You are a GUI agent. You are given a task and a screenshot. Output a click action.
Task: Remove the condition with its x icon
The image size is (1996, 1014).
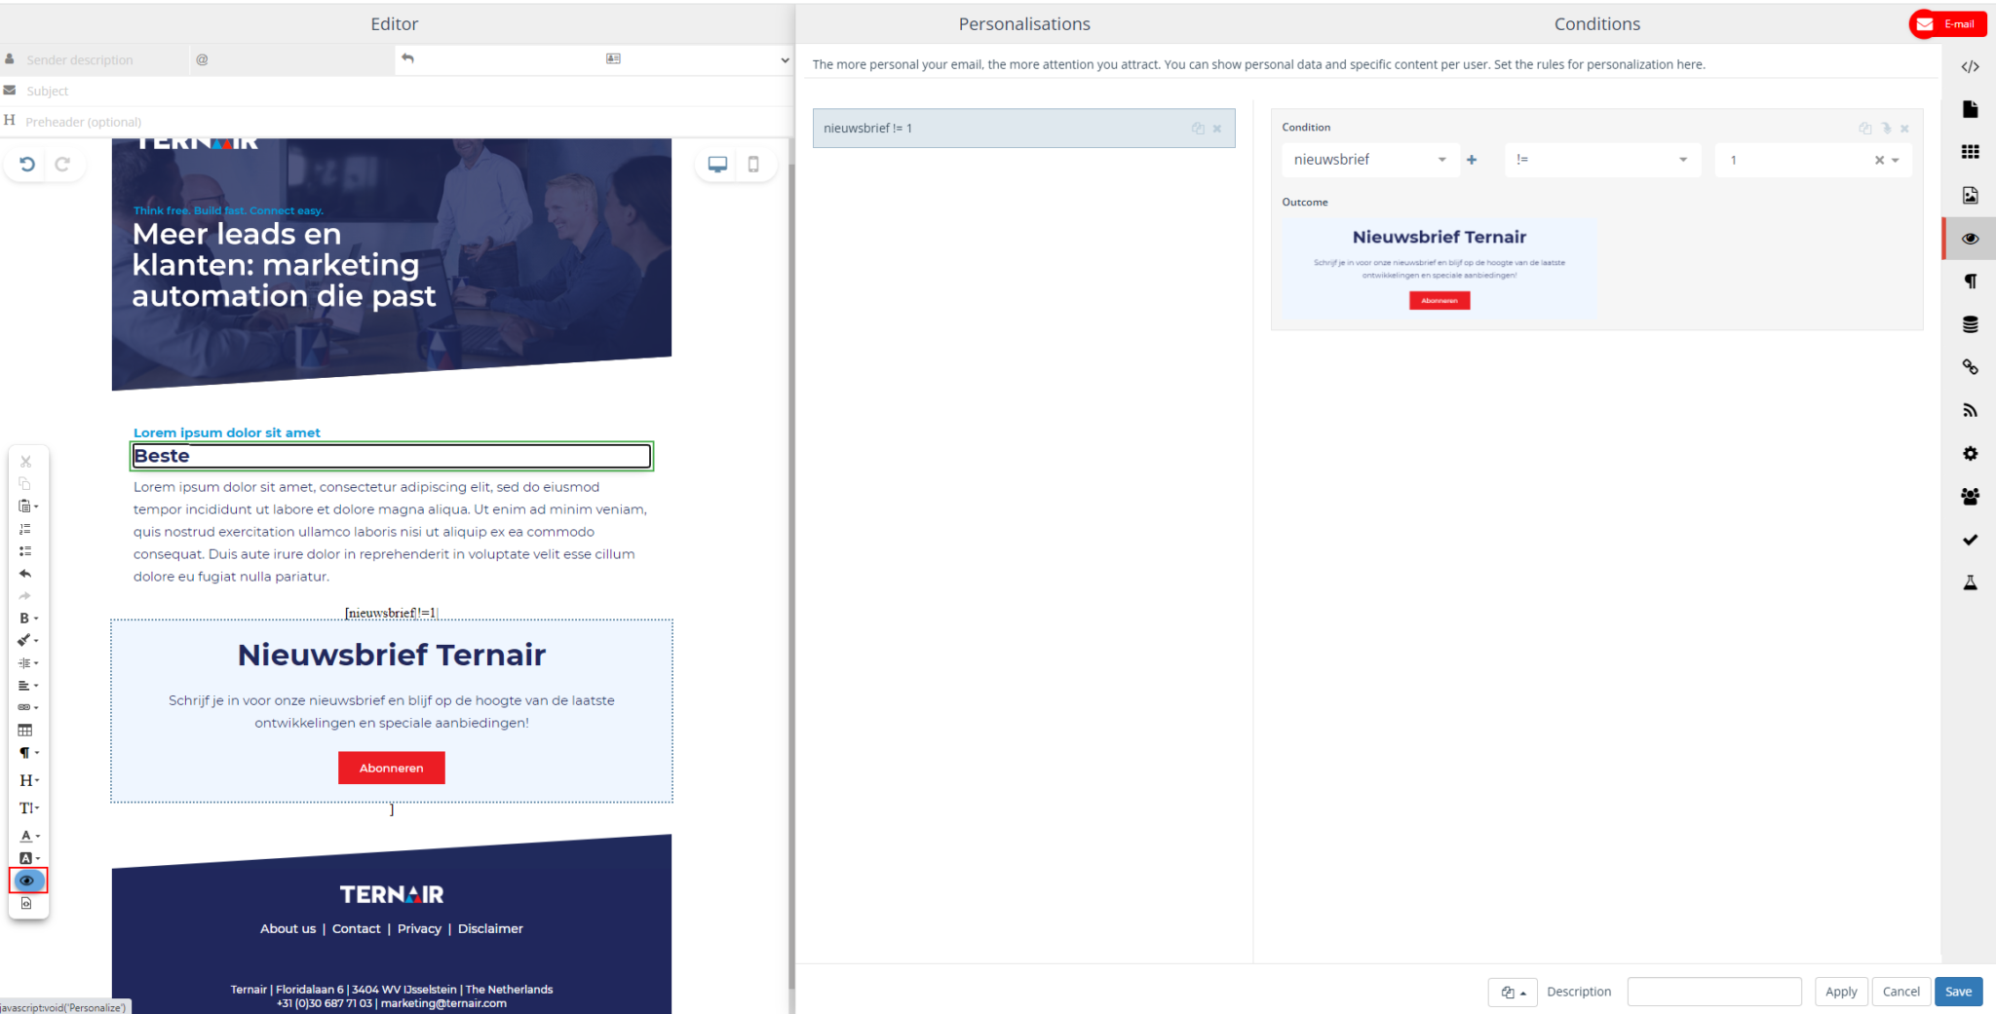[1904, 128]
